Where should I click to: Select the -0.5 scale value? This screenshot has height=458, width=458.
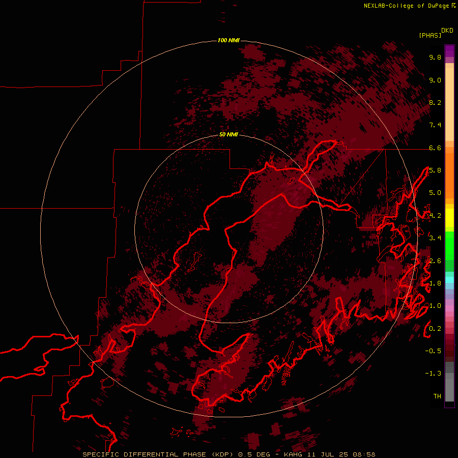pos(433,351)
